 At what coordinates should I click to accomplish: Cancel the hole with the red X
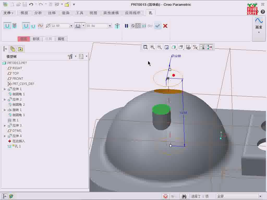(x=165, y=26)
